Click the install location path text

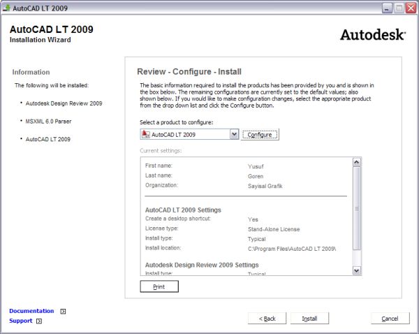292,249
